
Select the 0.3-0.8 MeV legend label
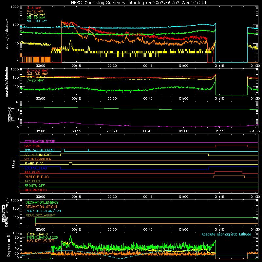tap(37, 74)
